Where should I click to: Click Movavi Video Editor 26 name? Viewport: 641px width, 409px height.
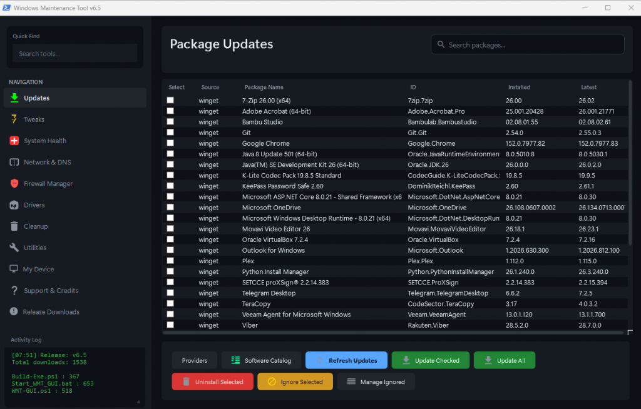[276, 229]
